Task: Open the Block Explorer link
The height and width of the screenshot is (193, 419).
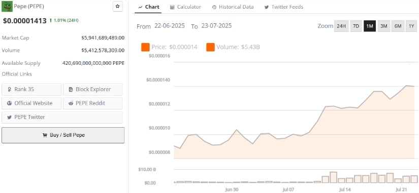Action: click(x=93, y=89)
